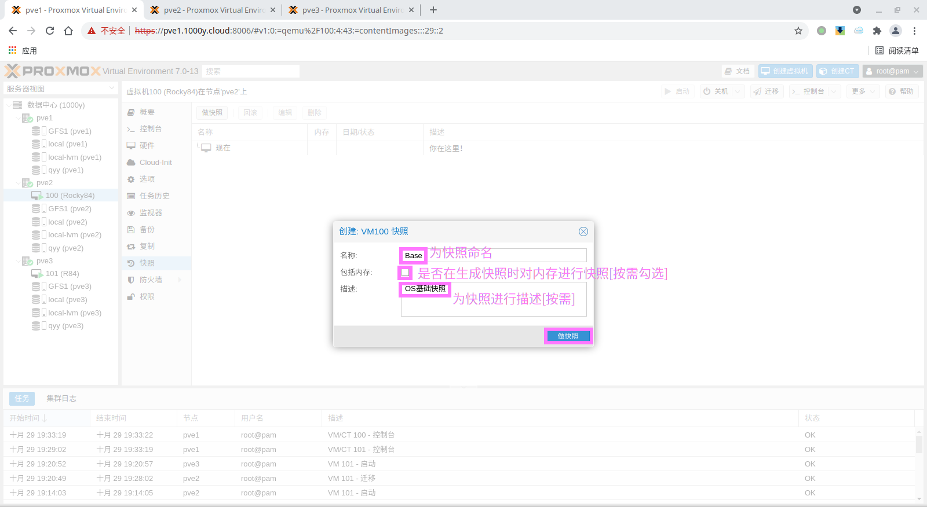927x507 pixels.
Task: Click the 做快照 button in dialog
Action: pyautogui.click(x=568, y=336)
